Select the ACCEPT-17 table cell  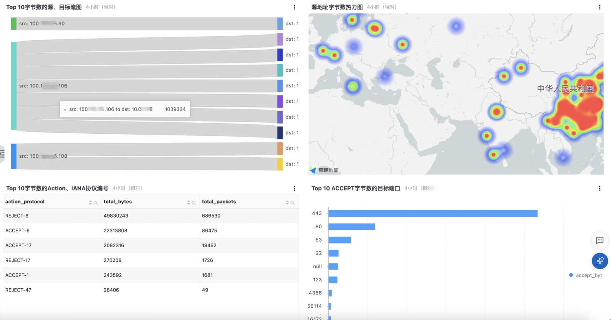pyautogui.click(x=52, y=246)
